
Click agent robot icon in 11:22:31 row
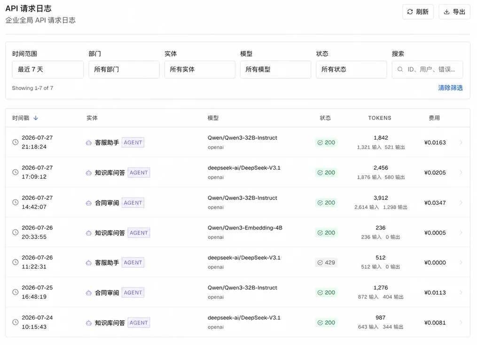point(88,263)
